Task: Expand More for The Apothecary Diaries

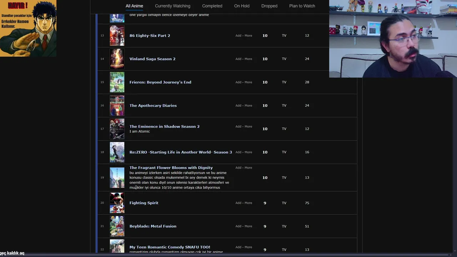Action: [248, 105]
